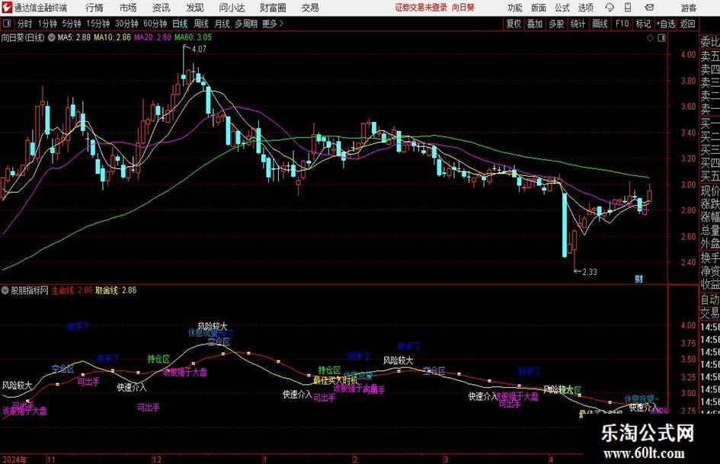
Task: Open the customer service headset icon
Action: (x=610, y=8)
